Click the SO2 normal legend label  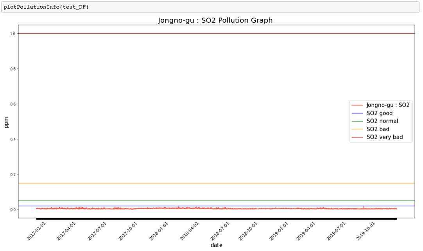point(382,121)
